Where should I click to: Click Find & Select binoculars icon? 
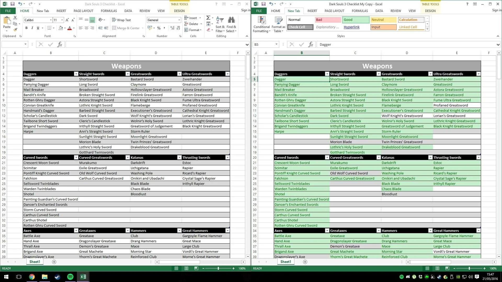tap(231, 20)
